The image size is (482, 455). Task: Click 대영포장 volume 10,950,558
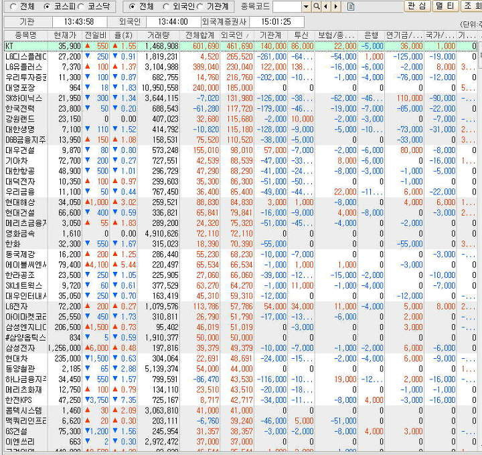(x=160, y=88)
